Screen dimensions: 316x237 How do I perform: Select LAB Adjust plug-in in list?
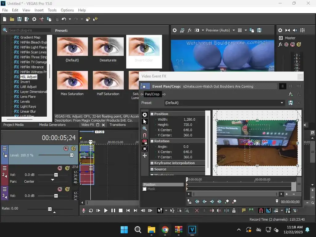(28, 87)
